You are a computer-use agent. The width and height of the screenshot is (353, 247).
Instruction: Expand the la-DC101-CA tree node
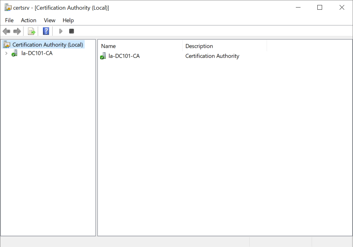coord(6,53)
